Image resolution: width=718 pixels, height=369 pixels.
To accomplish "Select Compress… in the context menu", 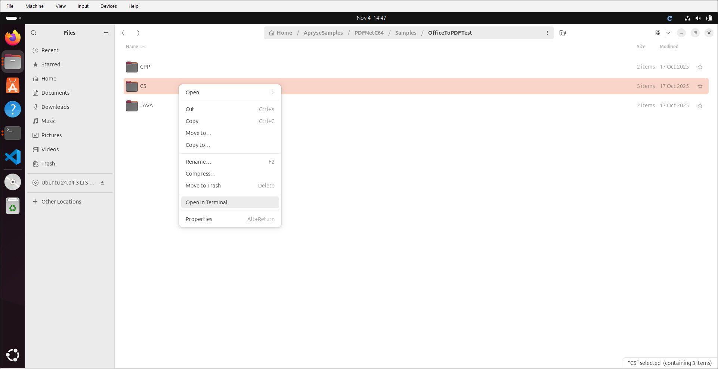I will pos(201,174).
